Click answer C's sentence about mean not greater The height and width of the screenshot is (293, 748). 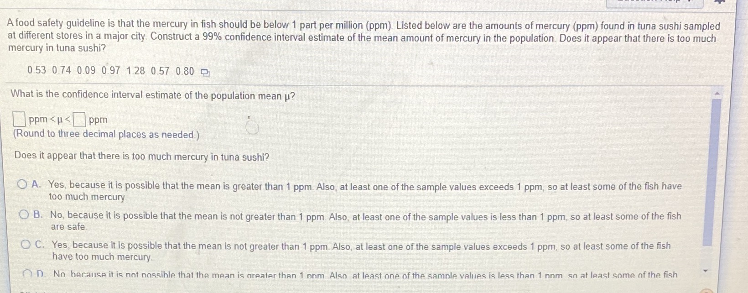(x=361, y=251)
